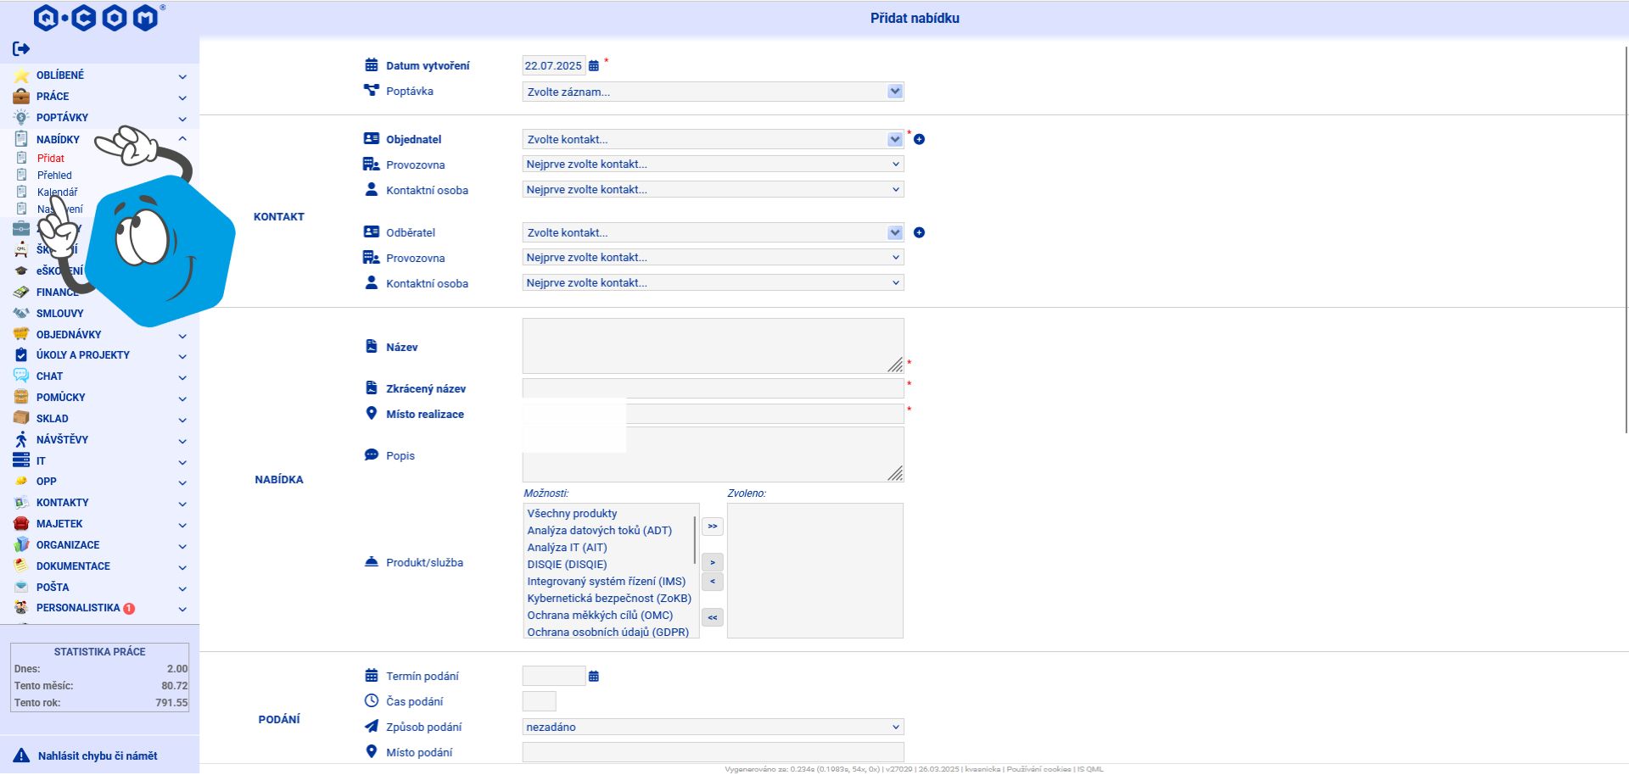Open the SMLOUVY menu item
Image resolution: width=1629 pixels, height=775 pixels.
point(59,314)
